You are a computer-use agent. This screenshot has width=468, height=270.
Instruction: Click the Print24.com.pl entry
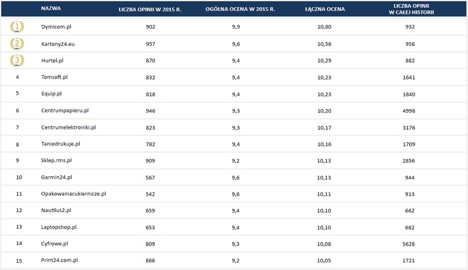(60, 260)
